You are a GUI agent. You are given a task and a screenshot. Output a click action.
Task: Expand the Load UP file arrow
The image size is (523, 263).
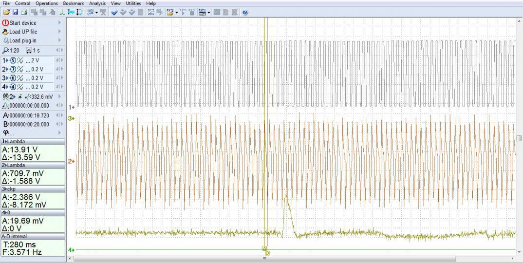[x=59, y=32]
